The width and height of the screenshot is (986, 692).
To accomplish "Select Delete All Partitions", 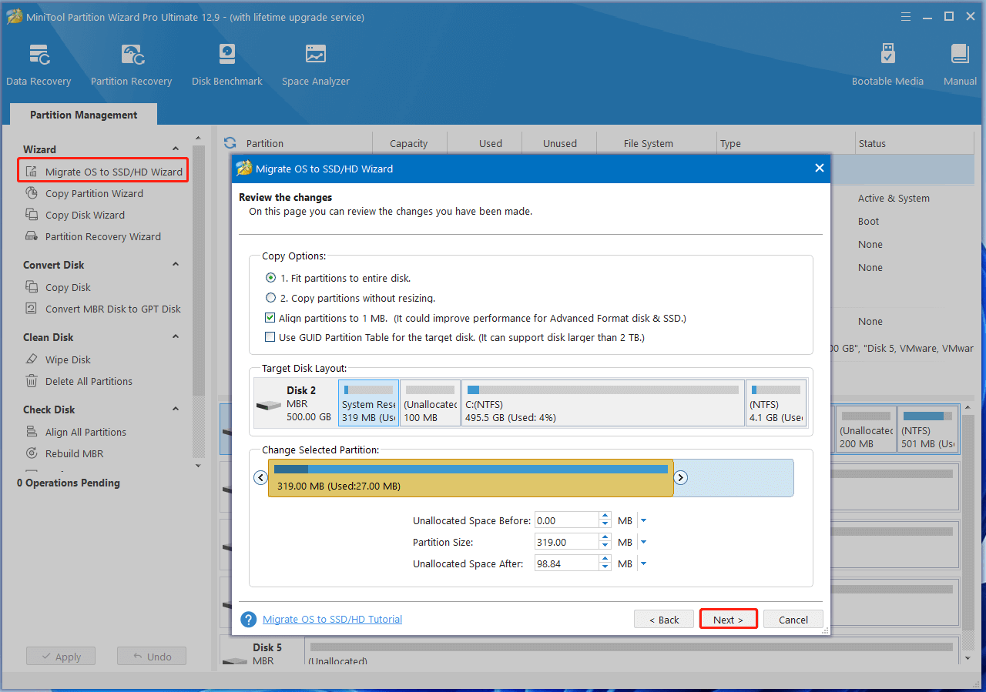I will pyautogui.click(x=89, y=381).
